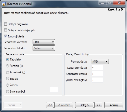Open the Zapisz split-button arrow
The width and height of the screenshot is (127, 112).
point(21,105)
